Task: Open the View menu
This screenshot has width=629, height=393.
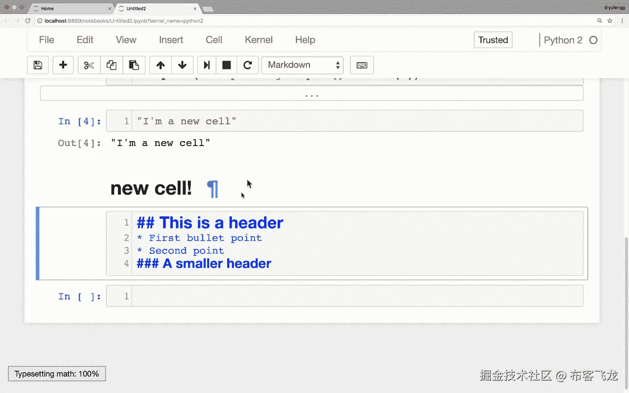Action: point(126,40)
